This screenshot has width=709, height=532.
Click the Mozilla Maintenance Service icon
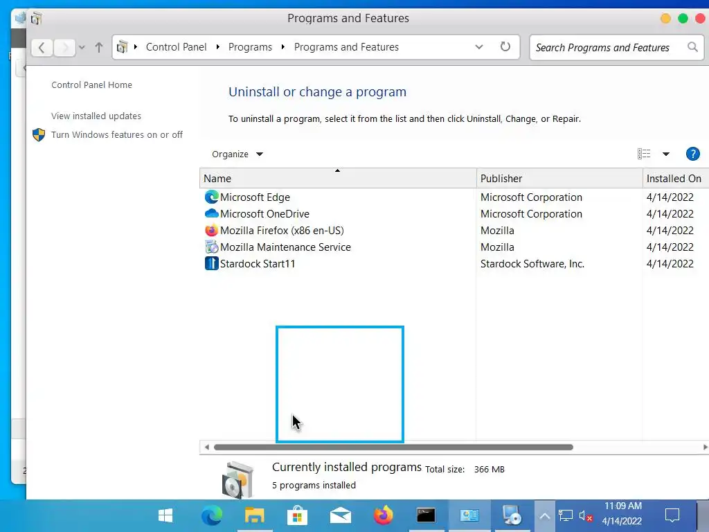tap(211, 247)
